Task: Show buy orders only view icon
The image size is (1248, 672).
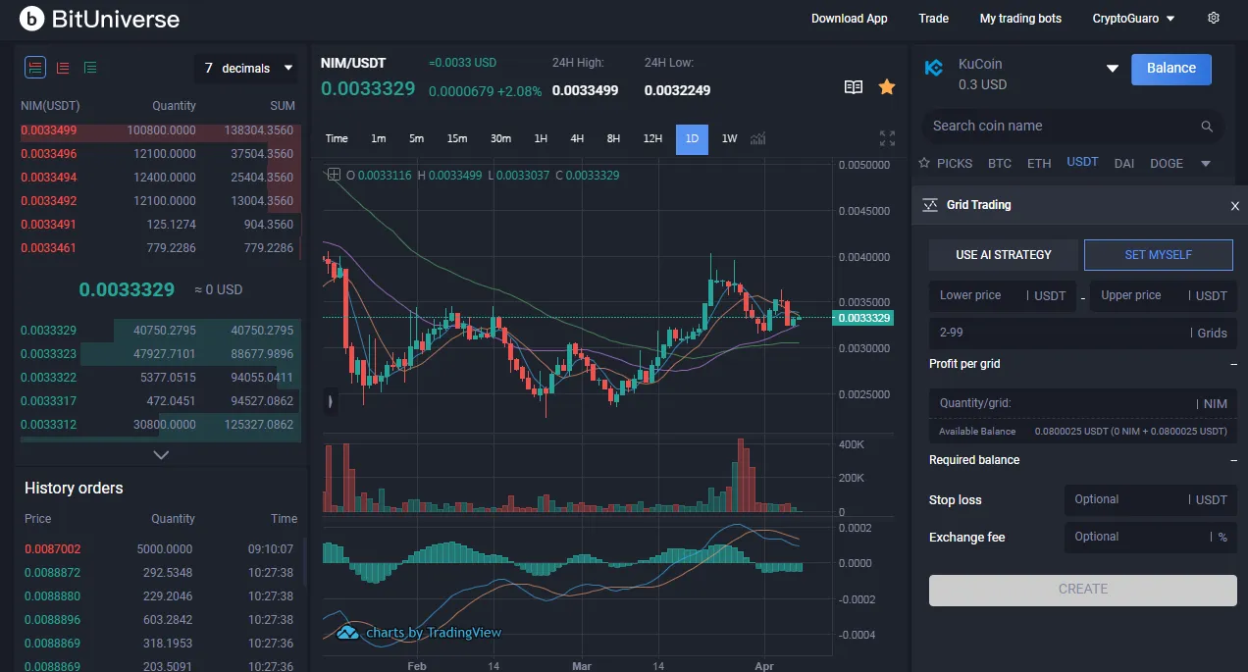Action: tap(90, 68)
